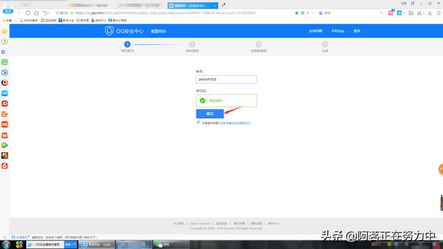Viewport: 443px width, 249px height.
Task: Click the QQ Security Center shield logo
Action: point(109,30)
